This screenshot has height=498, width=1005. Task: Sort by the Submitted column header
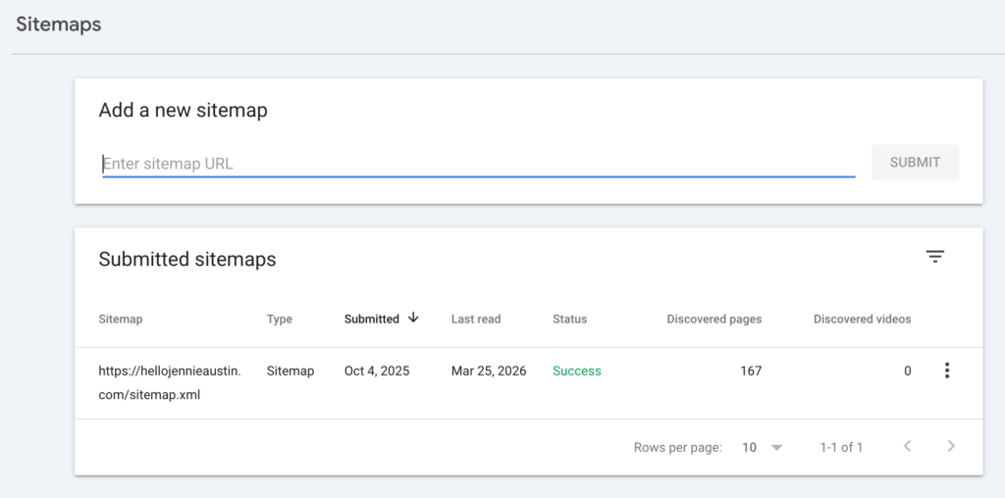pos(372,319)
